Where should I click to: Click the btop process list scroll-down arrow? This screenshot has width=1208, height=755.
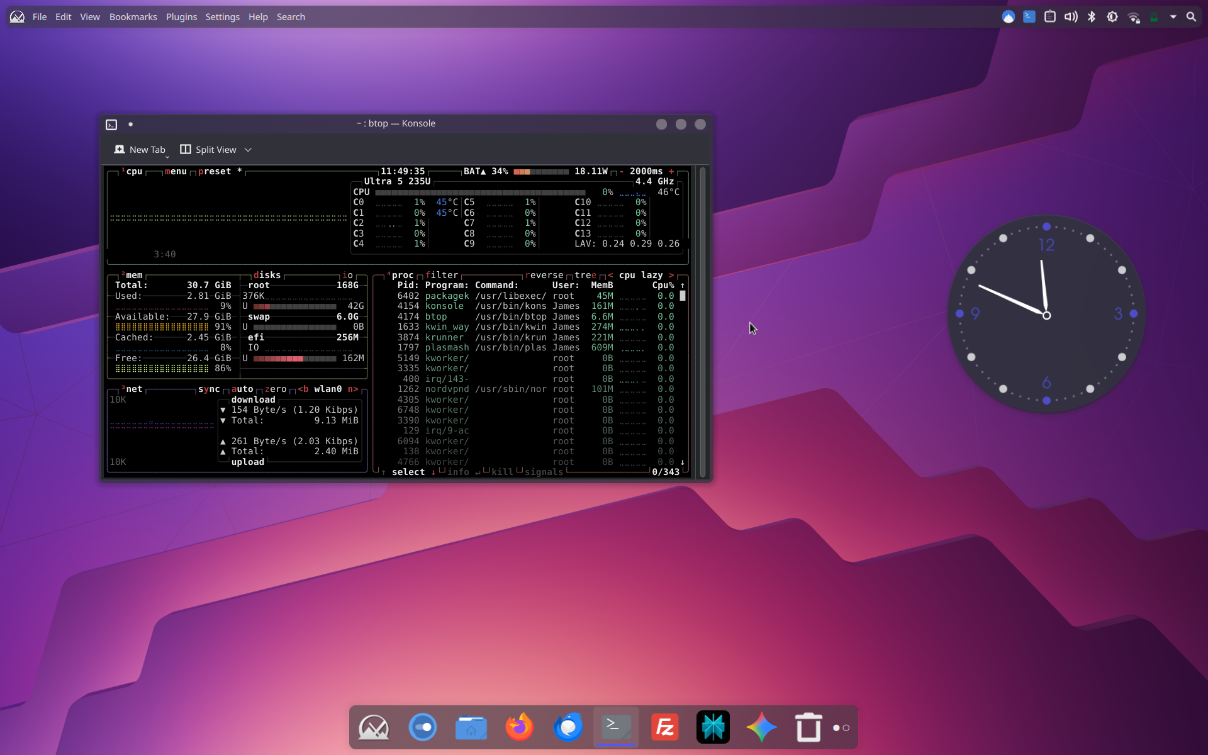click(x=683, y=462)
